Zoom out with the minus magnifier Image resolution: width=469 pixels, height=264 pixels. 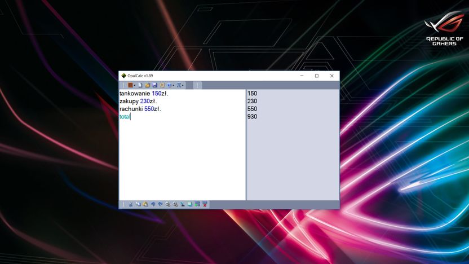click(x=168, y=204)
